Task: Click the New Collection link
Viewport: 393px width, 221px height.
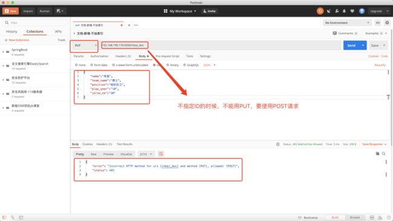Action: pyautogui.click(x=17, y=40)
